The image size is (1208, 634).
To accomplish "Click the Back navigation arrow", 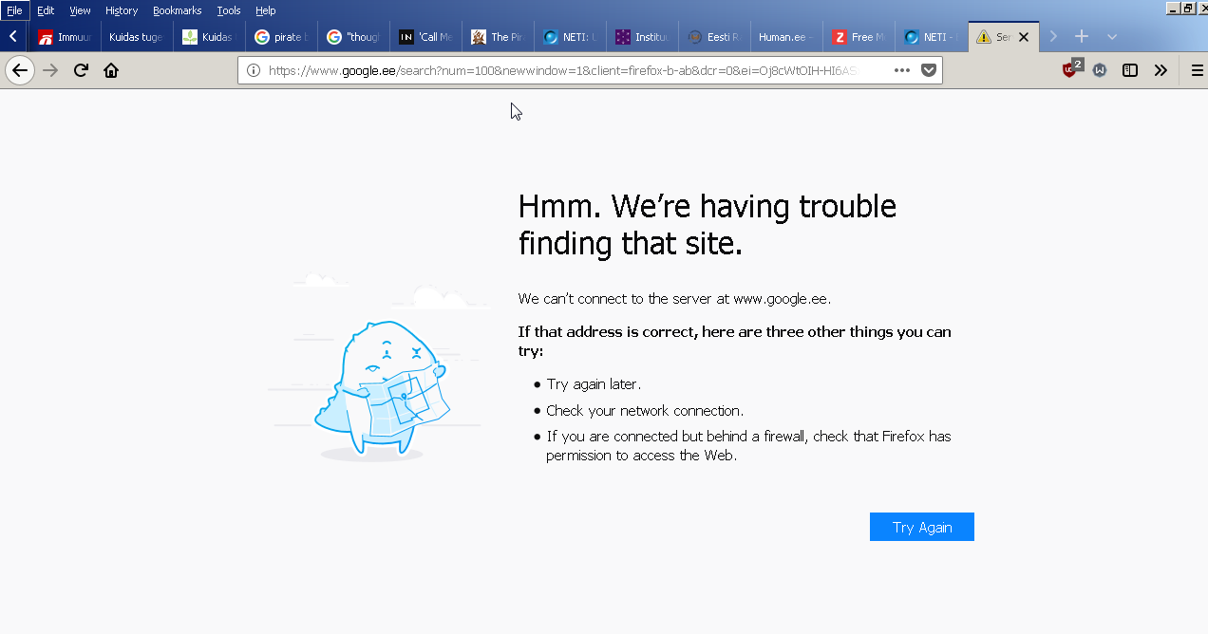I will tap(20, 70).
